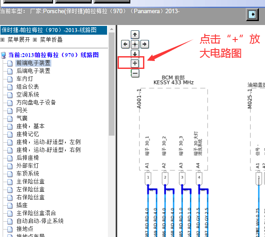Click 菜单折叠 to collapse all menus

tap(51, 40)
